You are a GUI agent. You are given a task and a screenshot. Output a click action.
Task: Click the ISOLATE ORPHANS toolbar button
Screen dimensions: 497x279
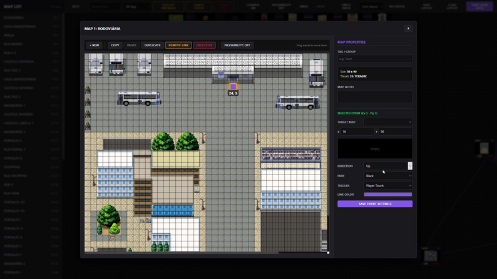click(168, 7)
